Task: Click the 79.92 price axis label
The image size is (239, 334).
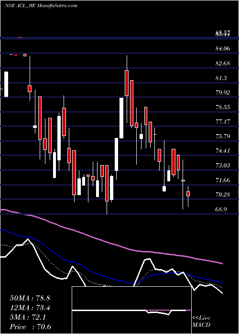Action: (223, 93)
